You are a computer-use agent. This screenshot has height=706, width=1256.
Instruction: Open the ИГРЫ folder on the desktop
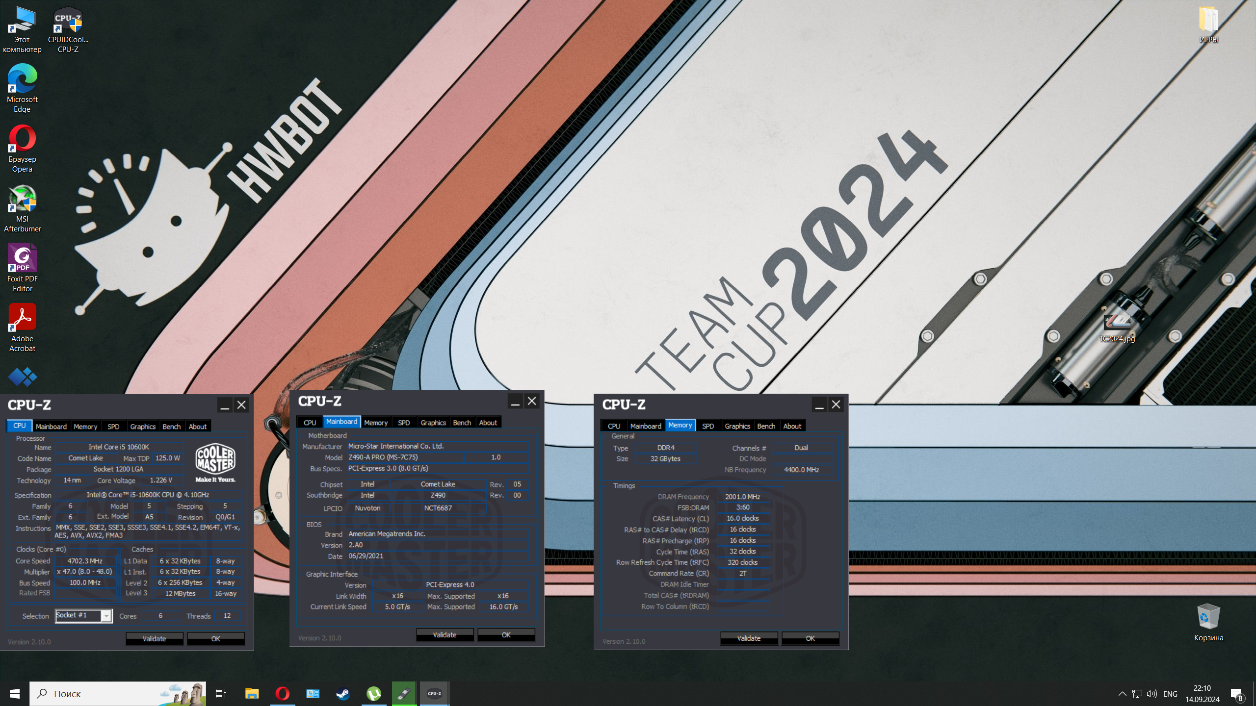tap(1208, 25)
